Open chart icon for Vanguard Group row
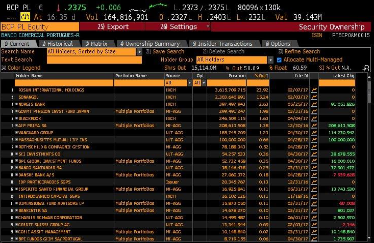Image resolution: width=374 pixels, height=243 pixels. [314, 133]
